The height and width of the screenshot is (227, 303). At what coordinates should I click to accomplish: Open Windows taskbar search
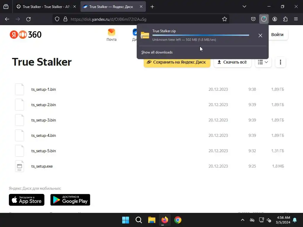138,220
